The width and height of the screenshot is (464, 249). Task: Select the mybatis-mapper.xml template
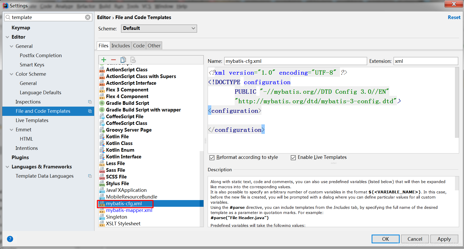pos(129,210)
